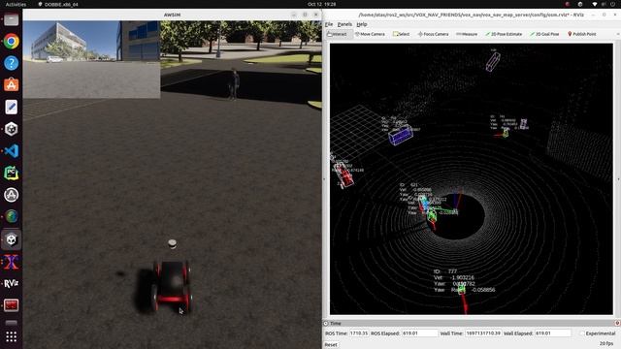This screenshot has height=349, width=621.
Task: Open the Text Editor from the dock
Action: [x=11, y=107]
